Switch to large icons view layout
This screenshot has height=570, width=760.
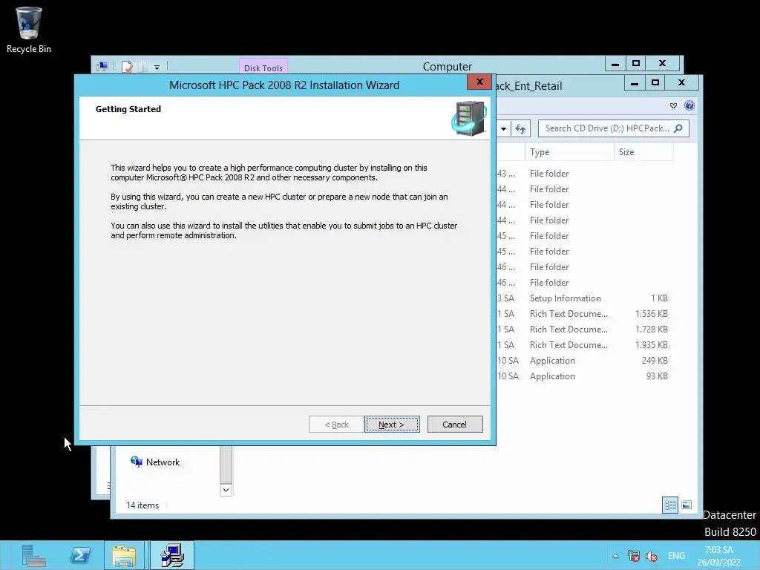687,505
